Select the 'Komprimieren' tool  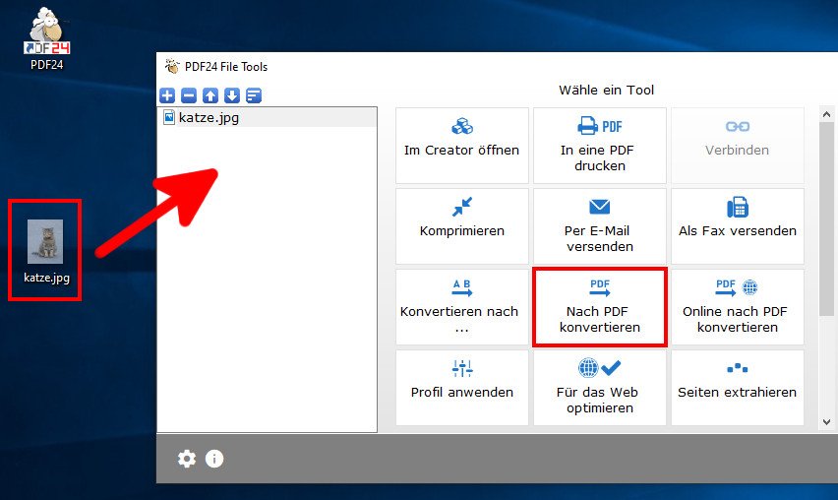point(461,225)
